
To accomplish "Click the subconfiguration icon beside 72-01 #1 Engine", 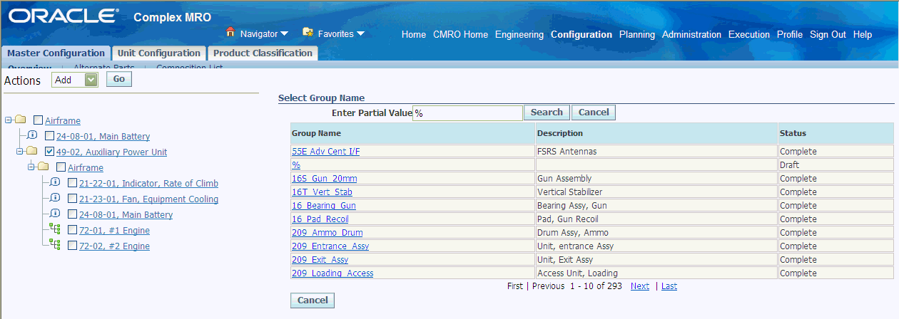I will (x=56, y=229).
